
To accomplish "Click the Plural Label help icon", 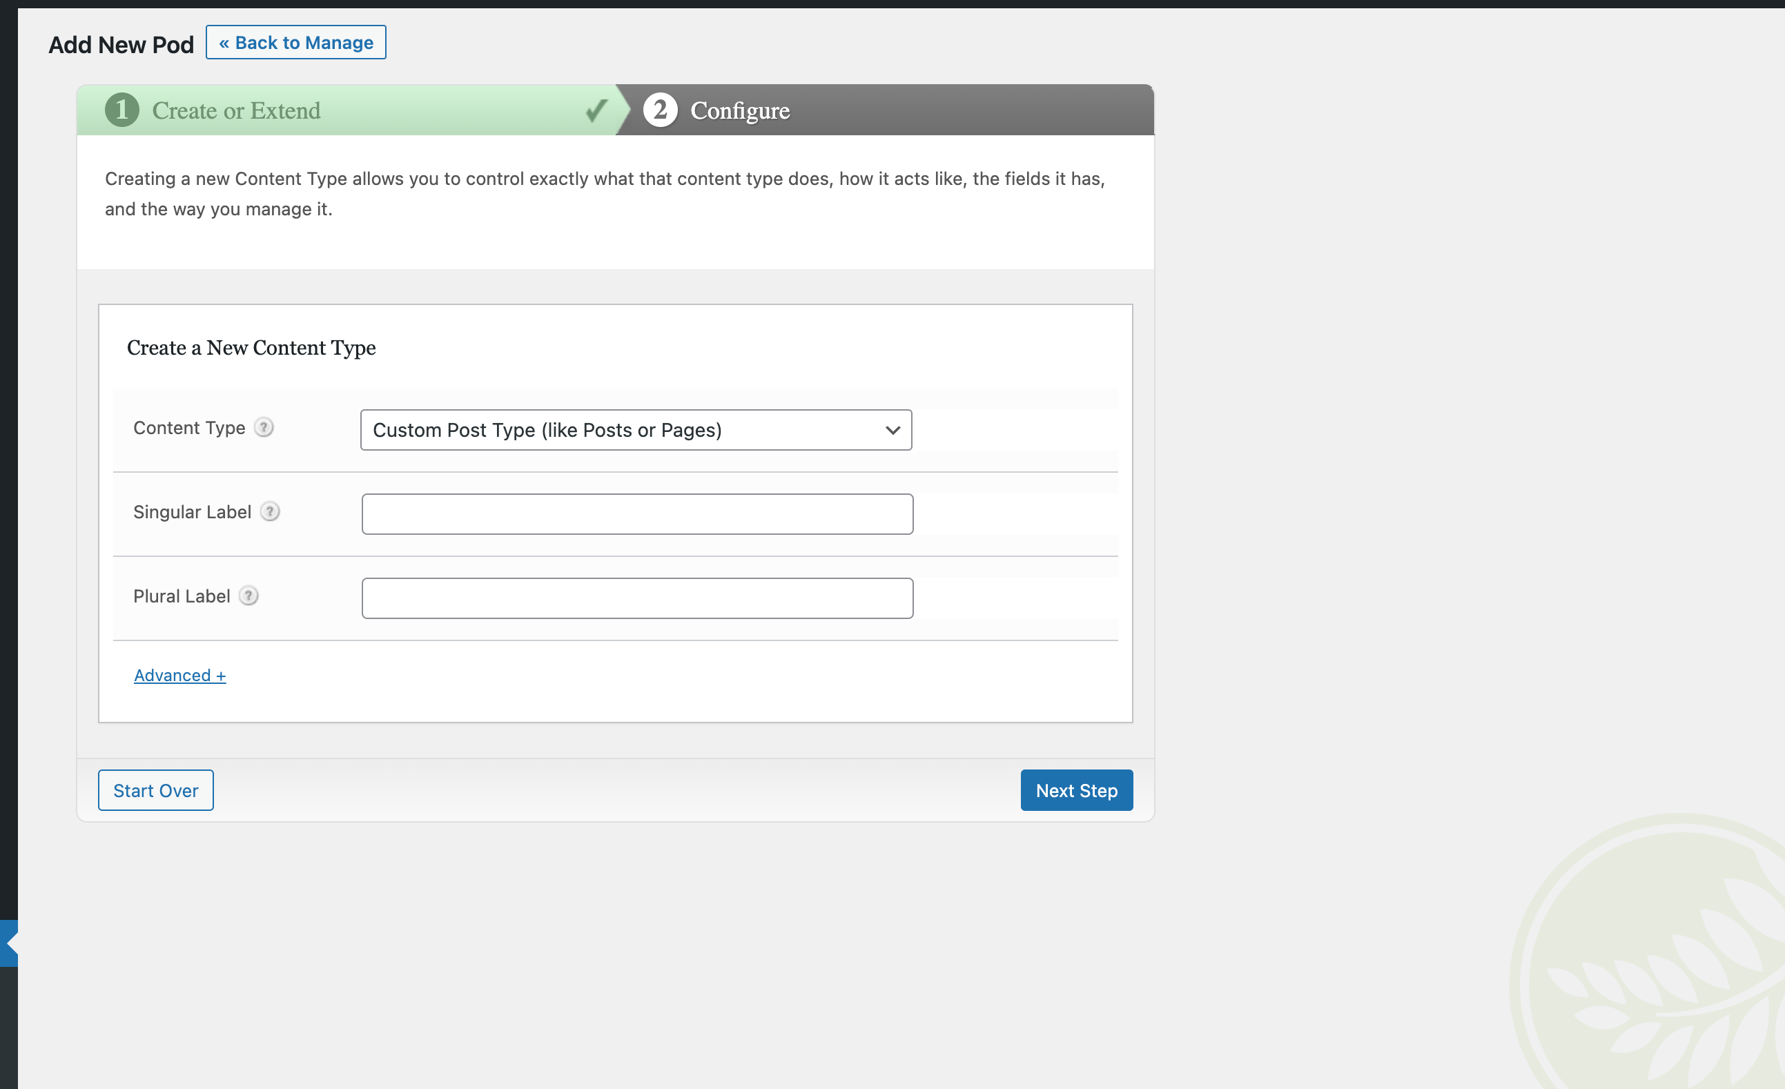I will pos(248,596).
